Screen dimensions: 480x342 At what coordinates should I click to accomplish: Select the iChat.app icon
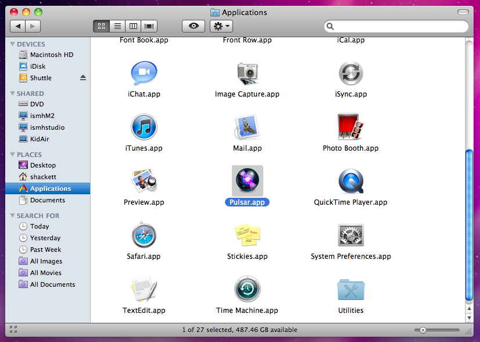[144, 73]
